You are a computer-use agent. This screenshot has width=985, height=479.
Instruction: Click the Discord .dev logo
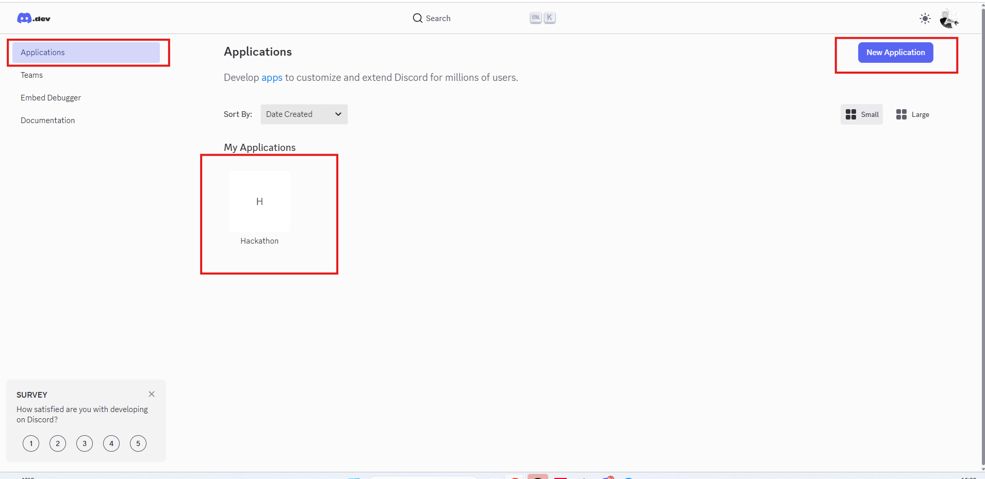click(34, 19)
